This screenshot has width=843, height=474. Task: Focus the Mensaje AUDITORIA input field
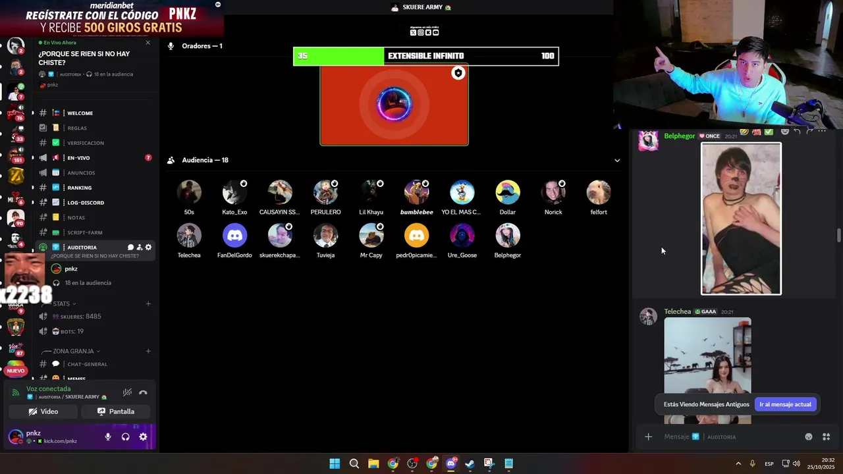730,436
